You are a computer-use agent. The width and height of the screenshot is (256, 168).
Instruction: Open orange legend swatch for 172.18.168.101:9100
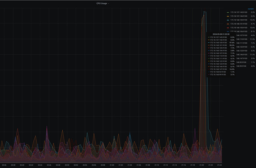[x=228, y=24]
